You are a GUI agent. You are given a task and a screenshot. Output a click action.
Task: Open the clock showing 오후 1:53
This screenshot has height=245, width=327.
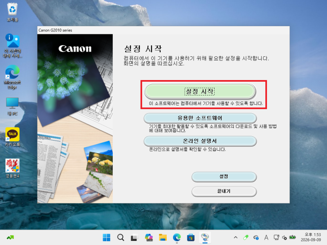pos(311,237)
